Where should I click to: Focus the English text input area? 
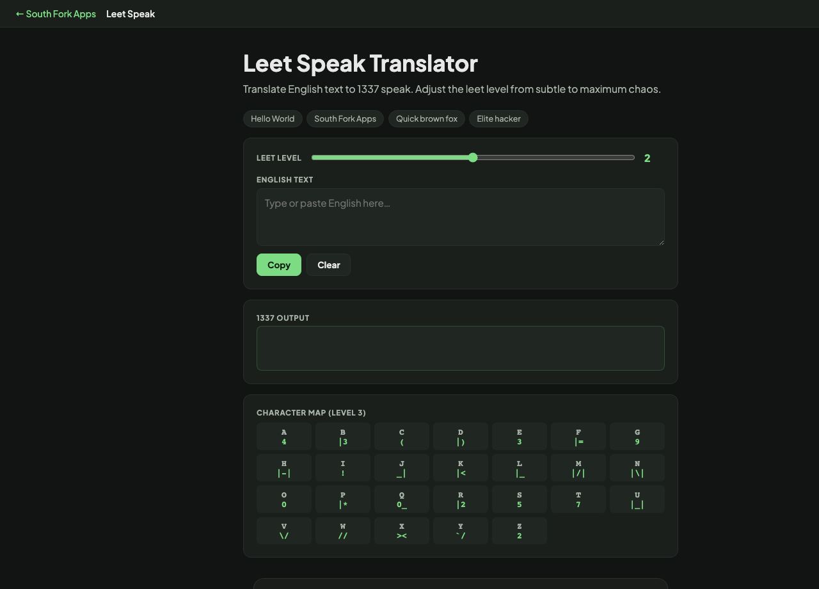pos(461,217)
